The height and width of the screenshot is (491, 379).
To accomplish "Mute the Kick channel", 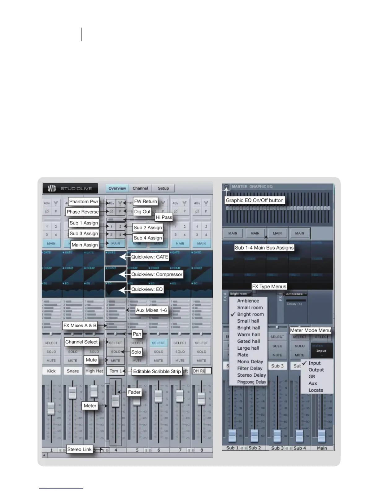I will (51, 361).
